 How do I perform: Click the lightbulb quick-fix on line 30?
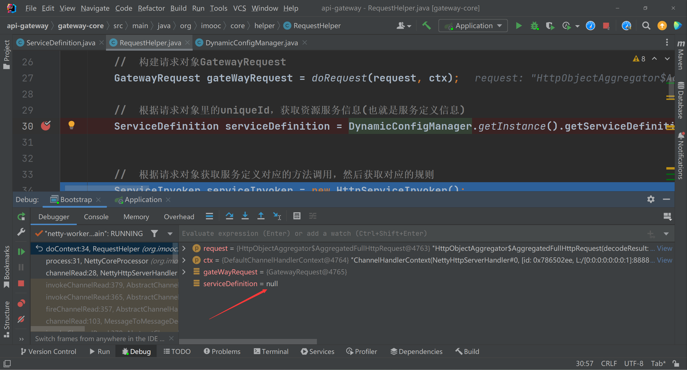[x=71, y=125]
